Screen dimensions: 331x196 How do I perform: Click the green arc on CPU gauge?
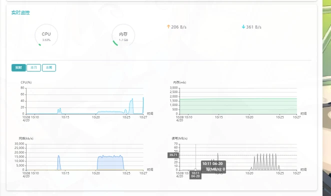pos(39,44)
